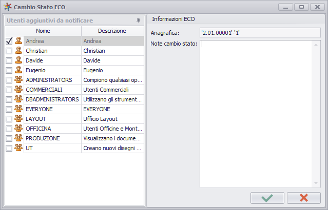Sort by the Nome column header

(x=43, y=31)
